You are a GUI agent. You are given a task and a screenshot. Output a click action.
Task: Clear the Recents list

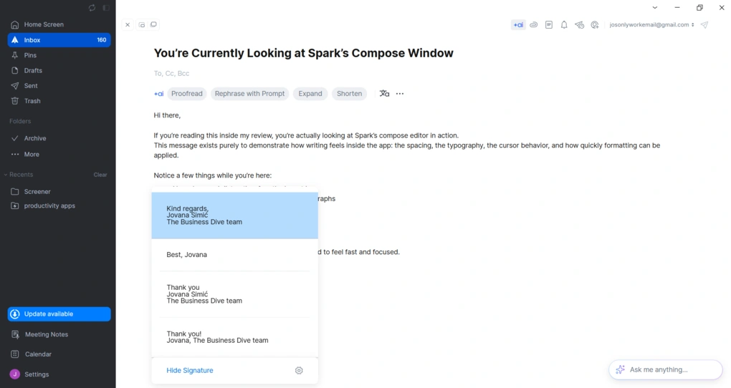coord(100,175)
